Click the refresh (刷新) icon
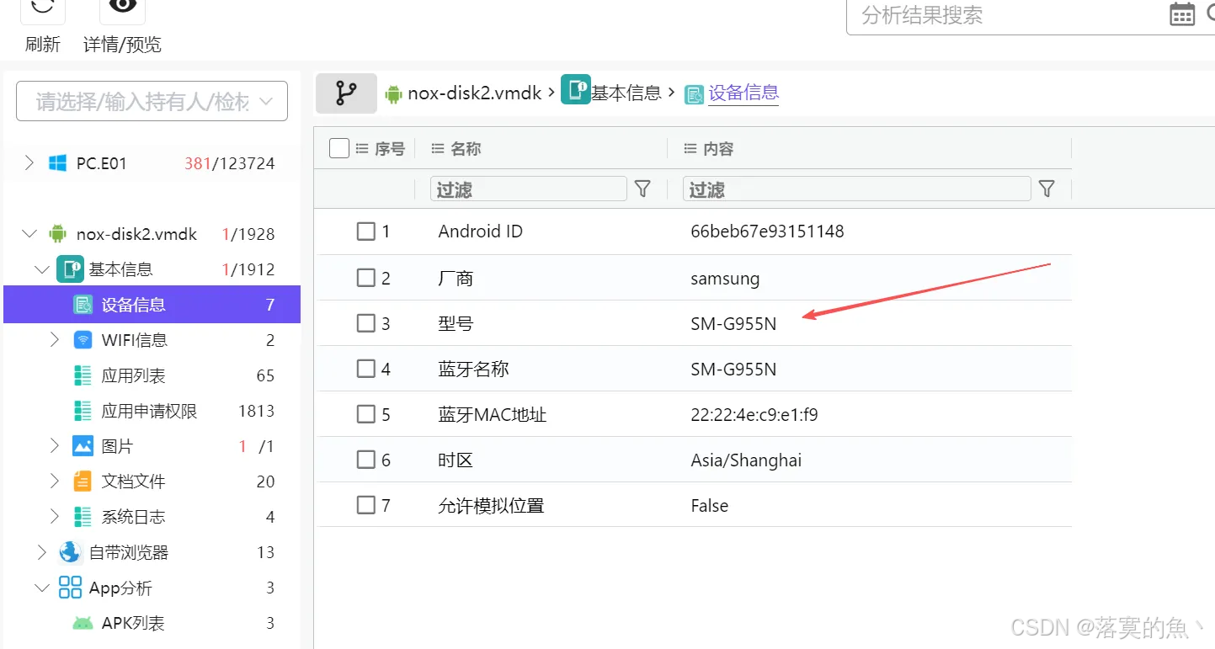This screenshot has width=1215, height=649. [x=43, y=8]
